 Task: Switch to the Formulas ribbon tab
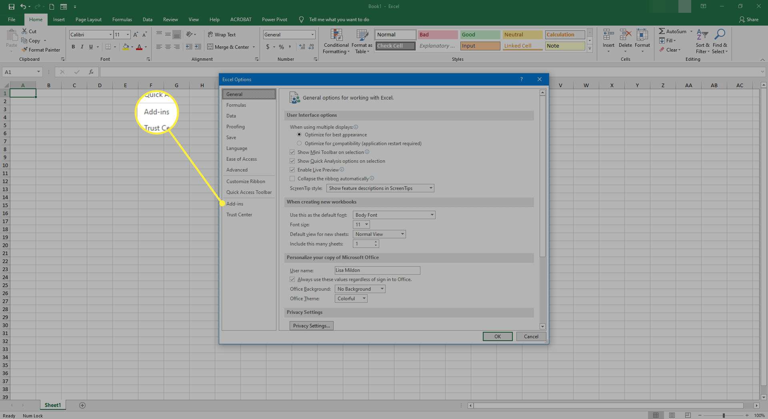tap(122, 19)
